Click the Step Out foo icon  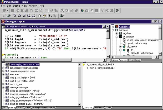pyautogui.click(x=24, y=16)
